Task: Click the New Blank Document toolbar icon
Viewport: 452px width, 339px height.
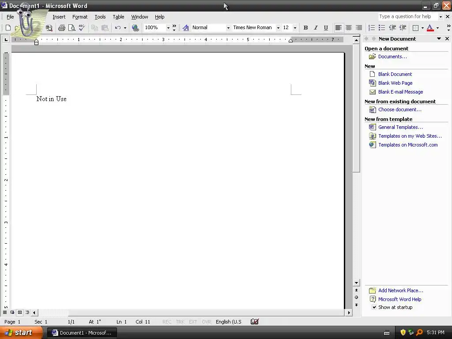Action: tap(8, 28)
